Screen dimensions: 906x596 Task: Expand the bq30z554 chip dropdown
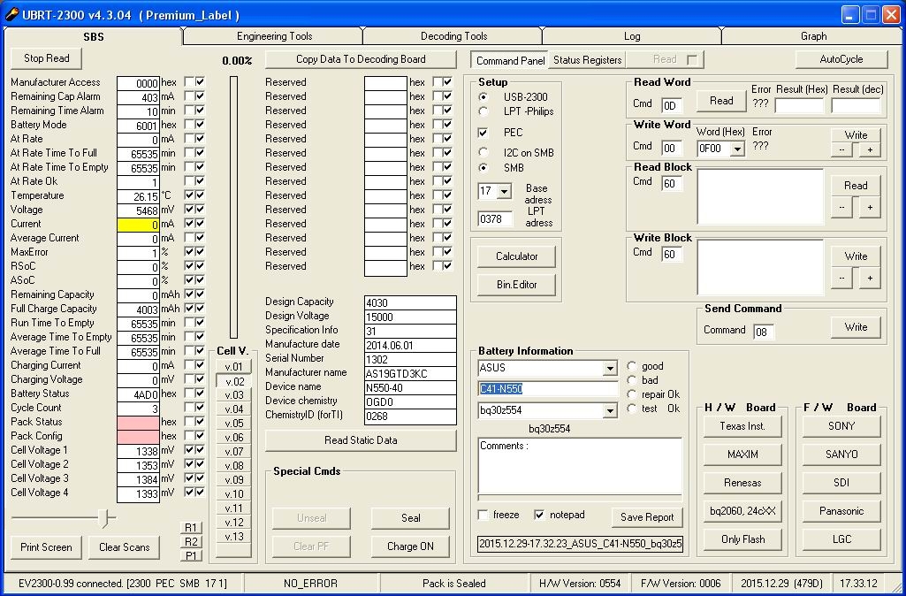pos(610,410)
